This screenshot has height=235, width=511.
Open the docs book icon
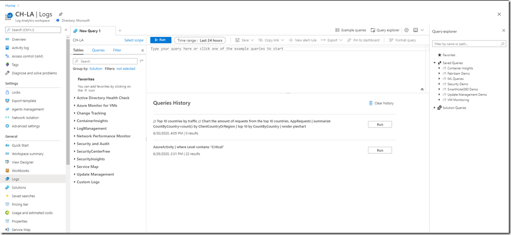click(415, 30)
